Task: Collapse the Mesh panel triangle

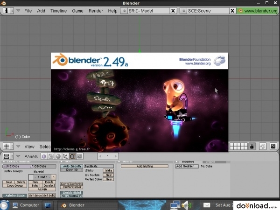Action: click(62, 161)
